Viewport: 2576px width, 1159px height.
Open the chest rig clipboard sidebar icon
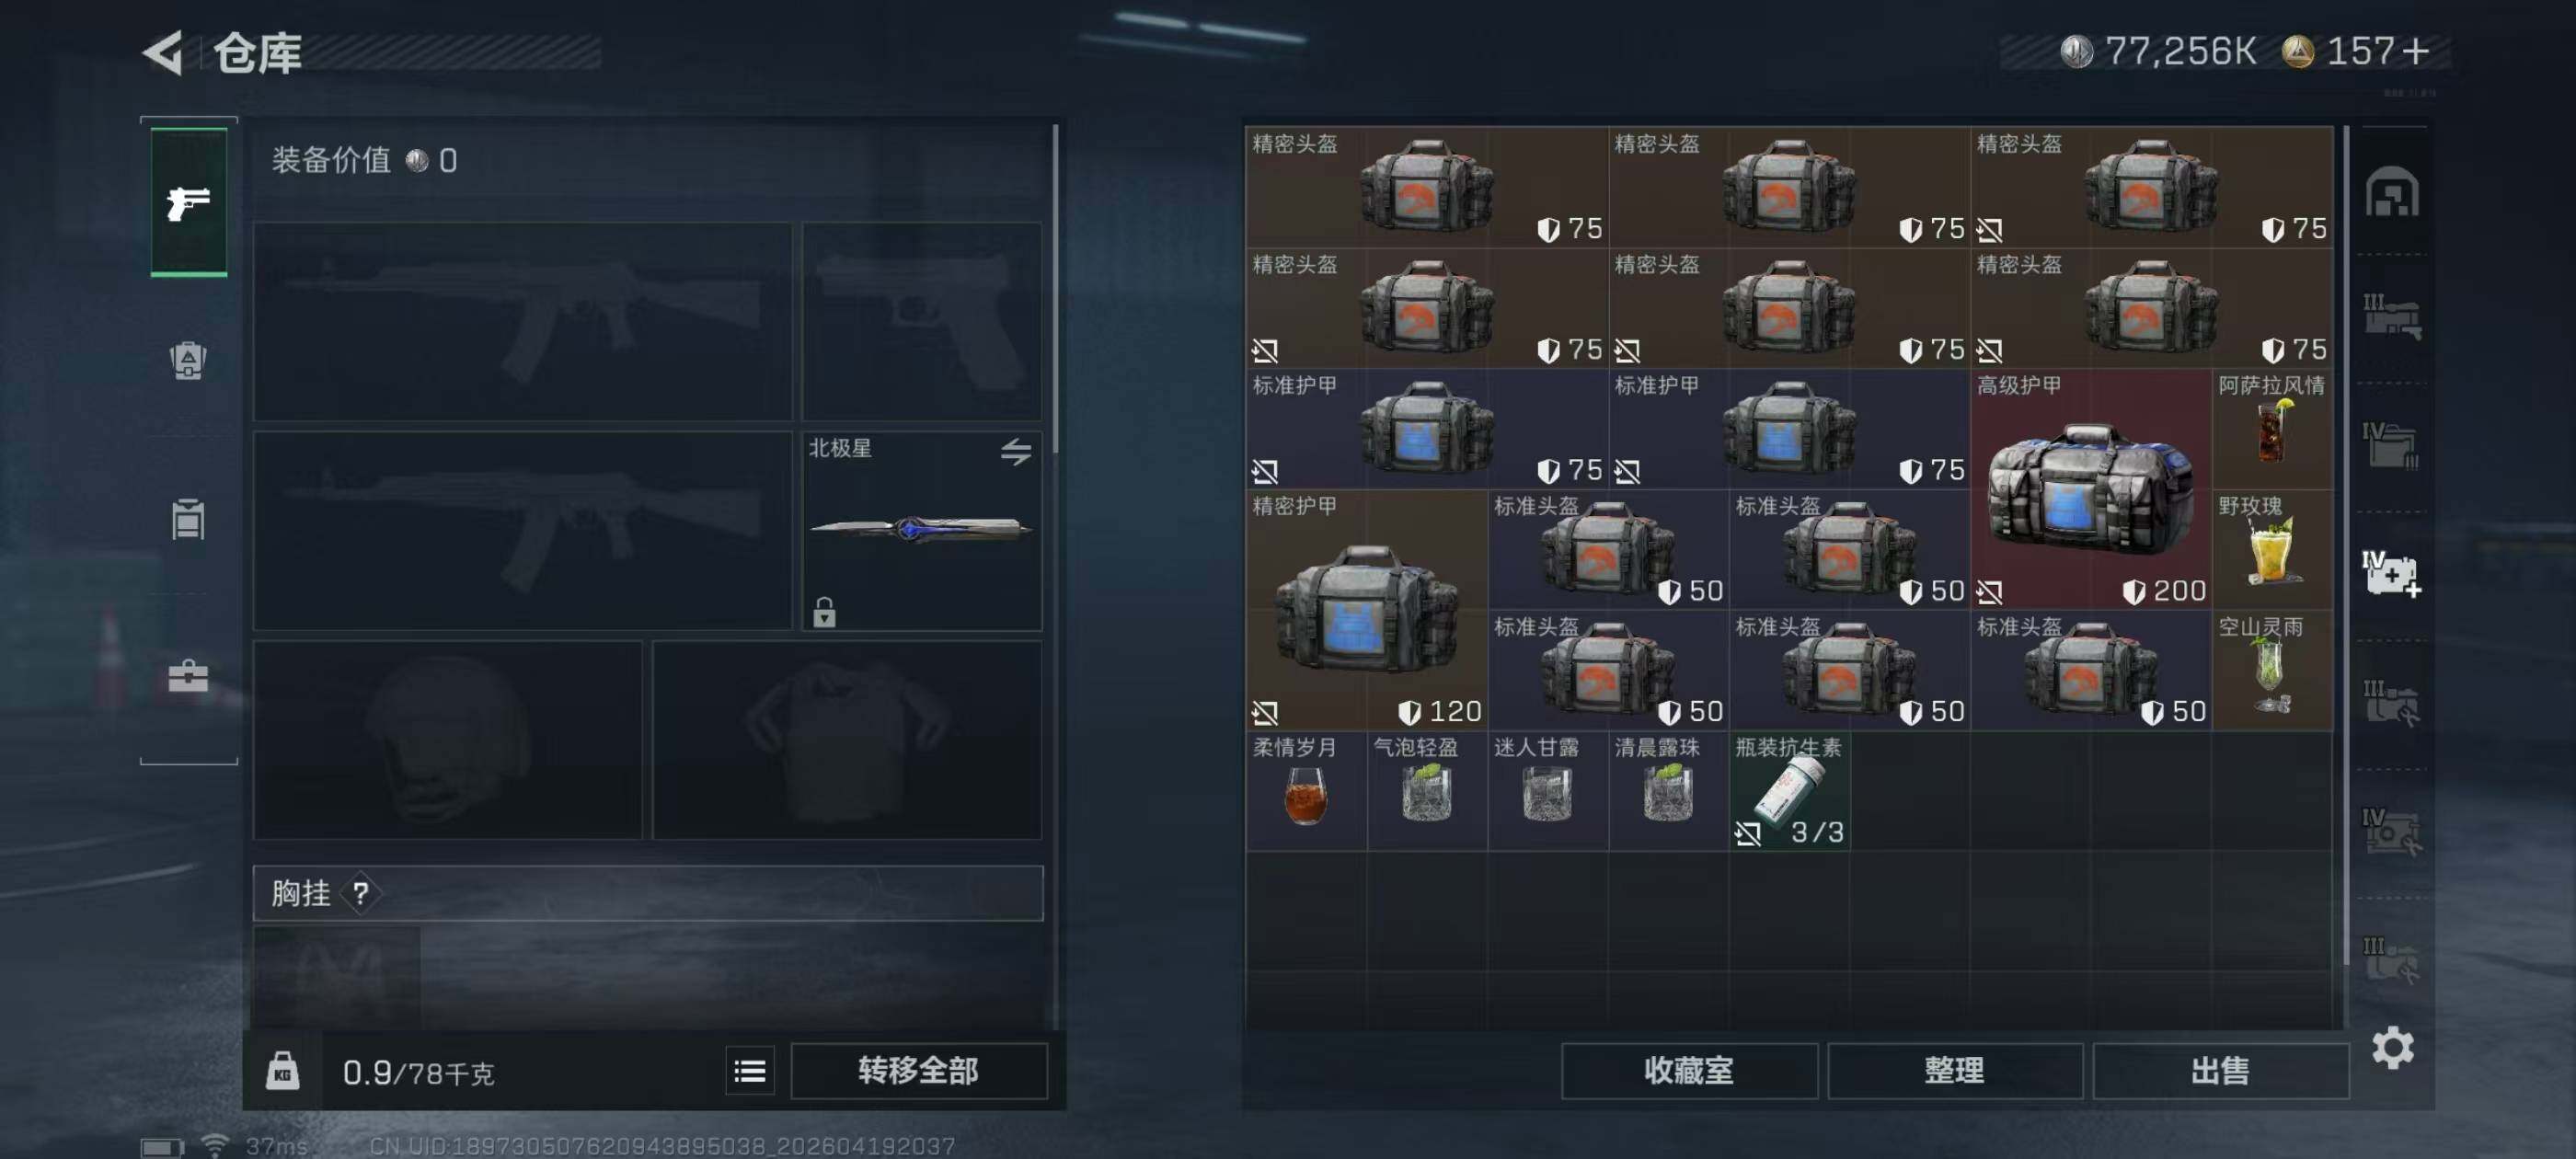pyautogui.click(x=188, y=519)
